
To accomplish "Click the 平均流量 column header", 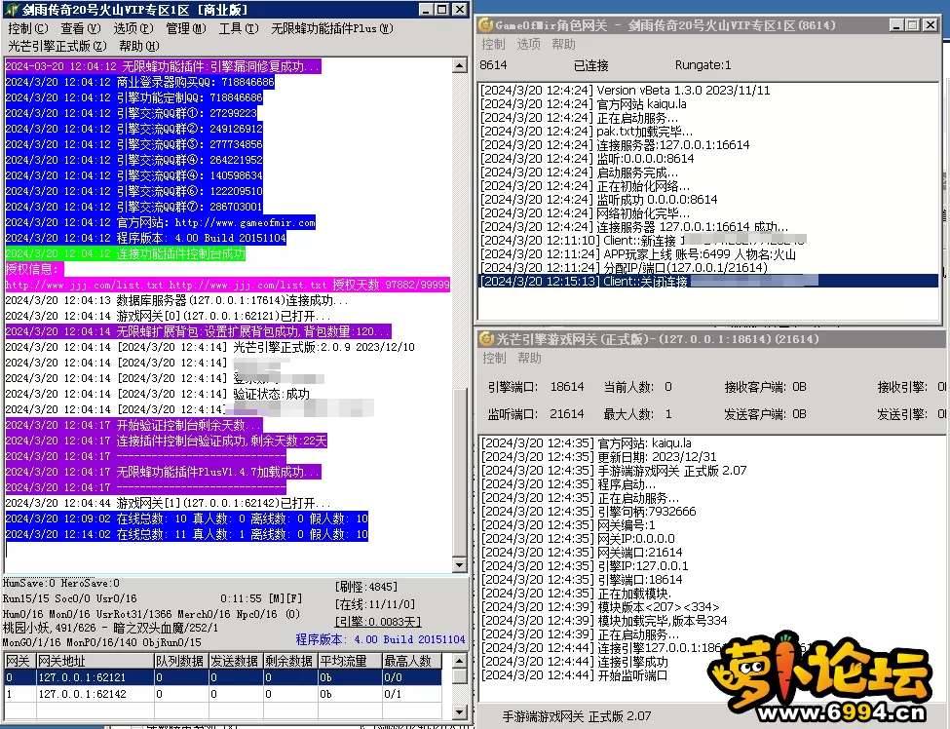I will click(x=350, y=661).
